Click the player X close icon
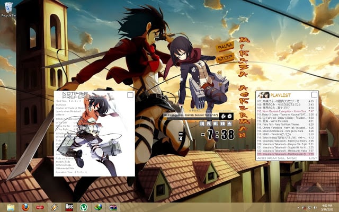The image size is (339, 212). click(181, 139)
